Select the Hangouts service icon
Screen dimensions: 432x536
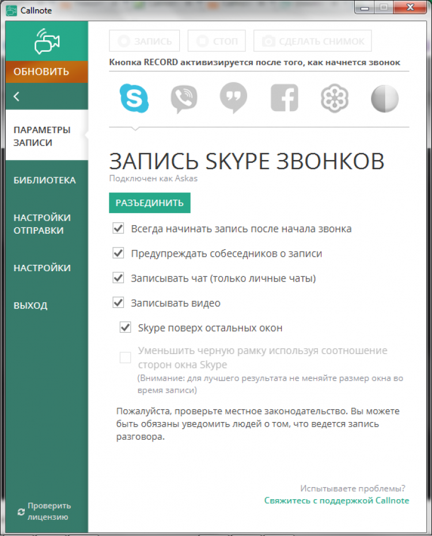[234, 98]
